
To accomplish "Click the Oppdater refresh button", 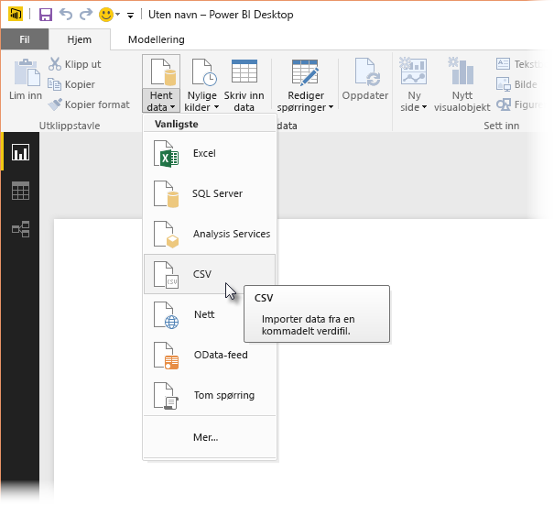I will (x=365, y=80).
